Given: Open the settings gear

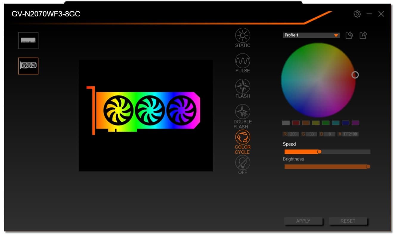Looking at the screenshot, I should click(357, 14).
